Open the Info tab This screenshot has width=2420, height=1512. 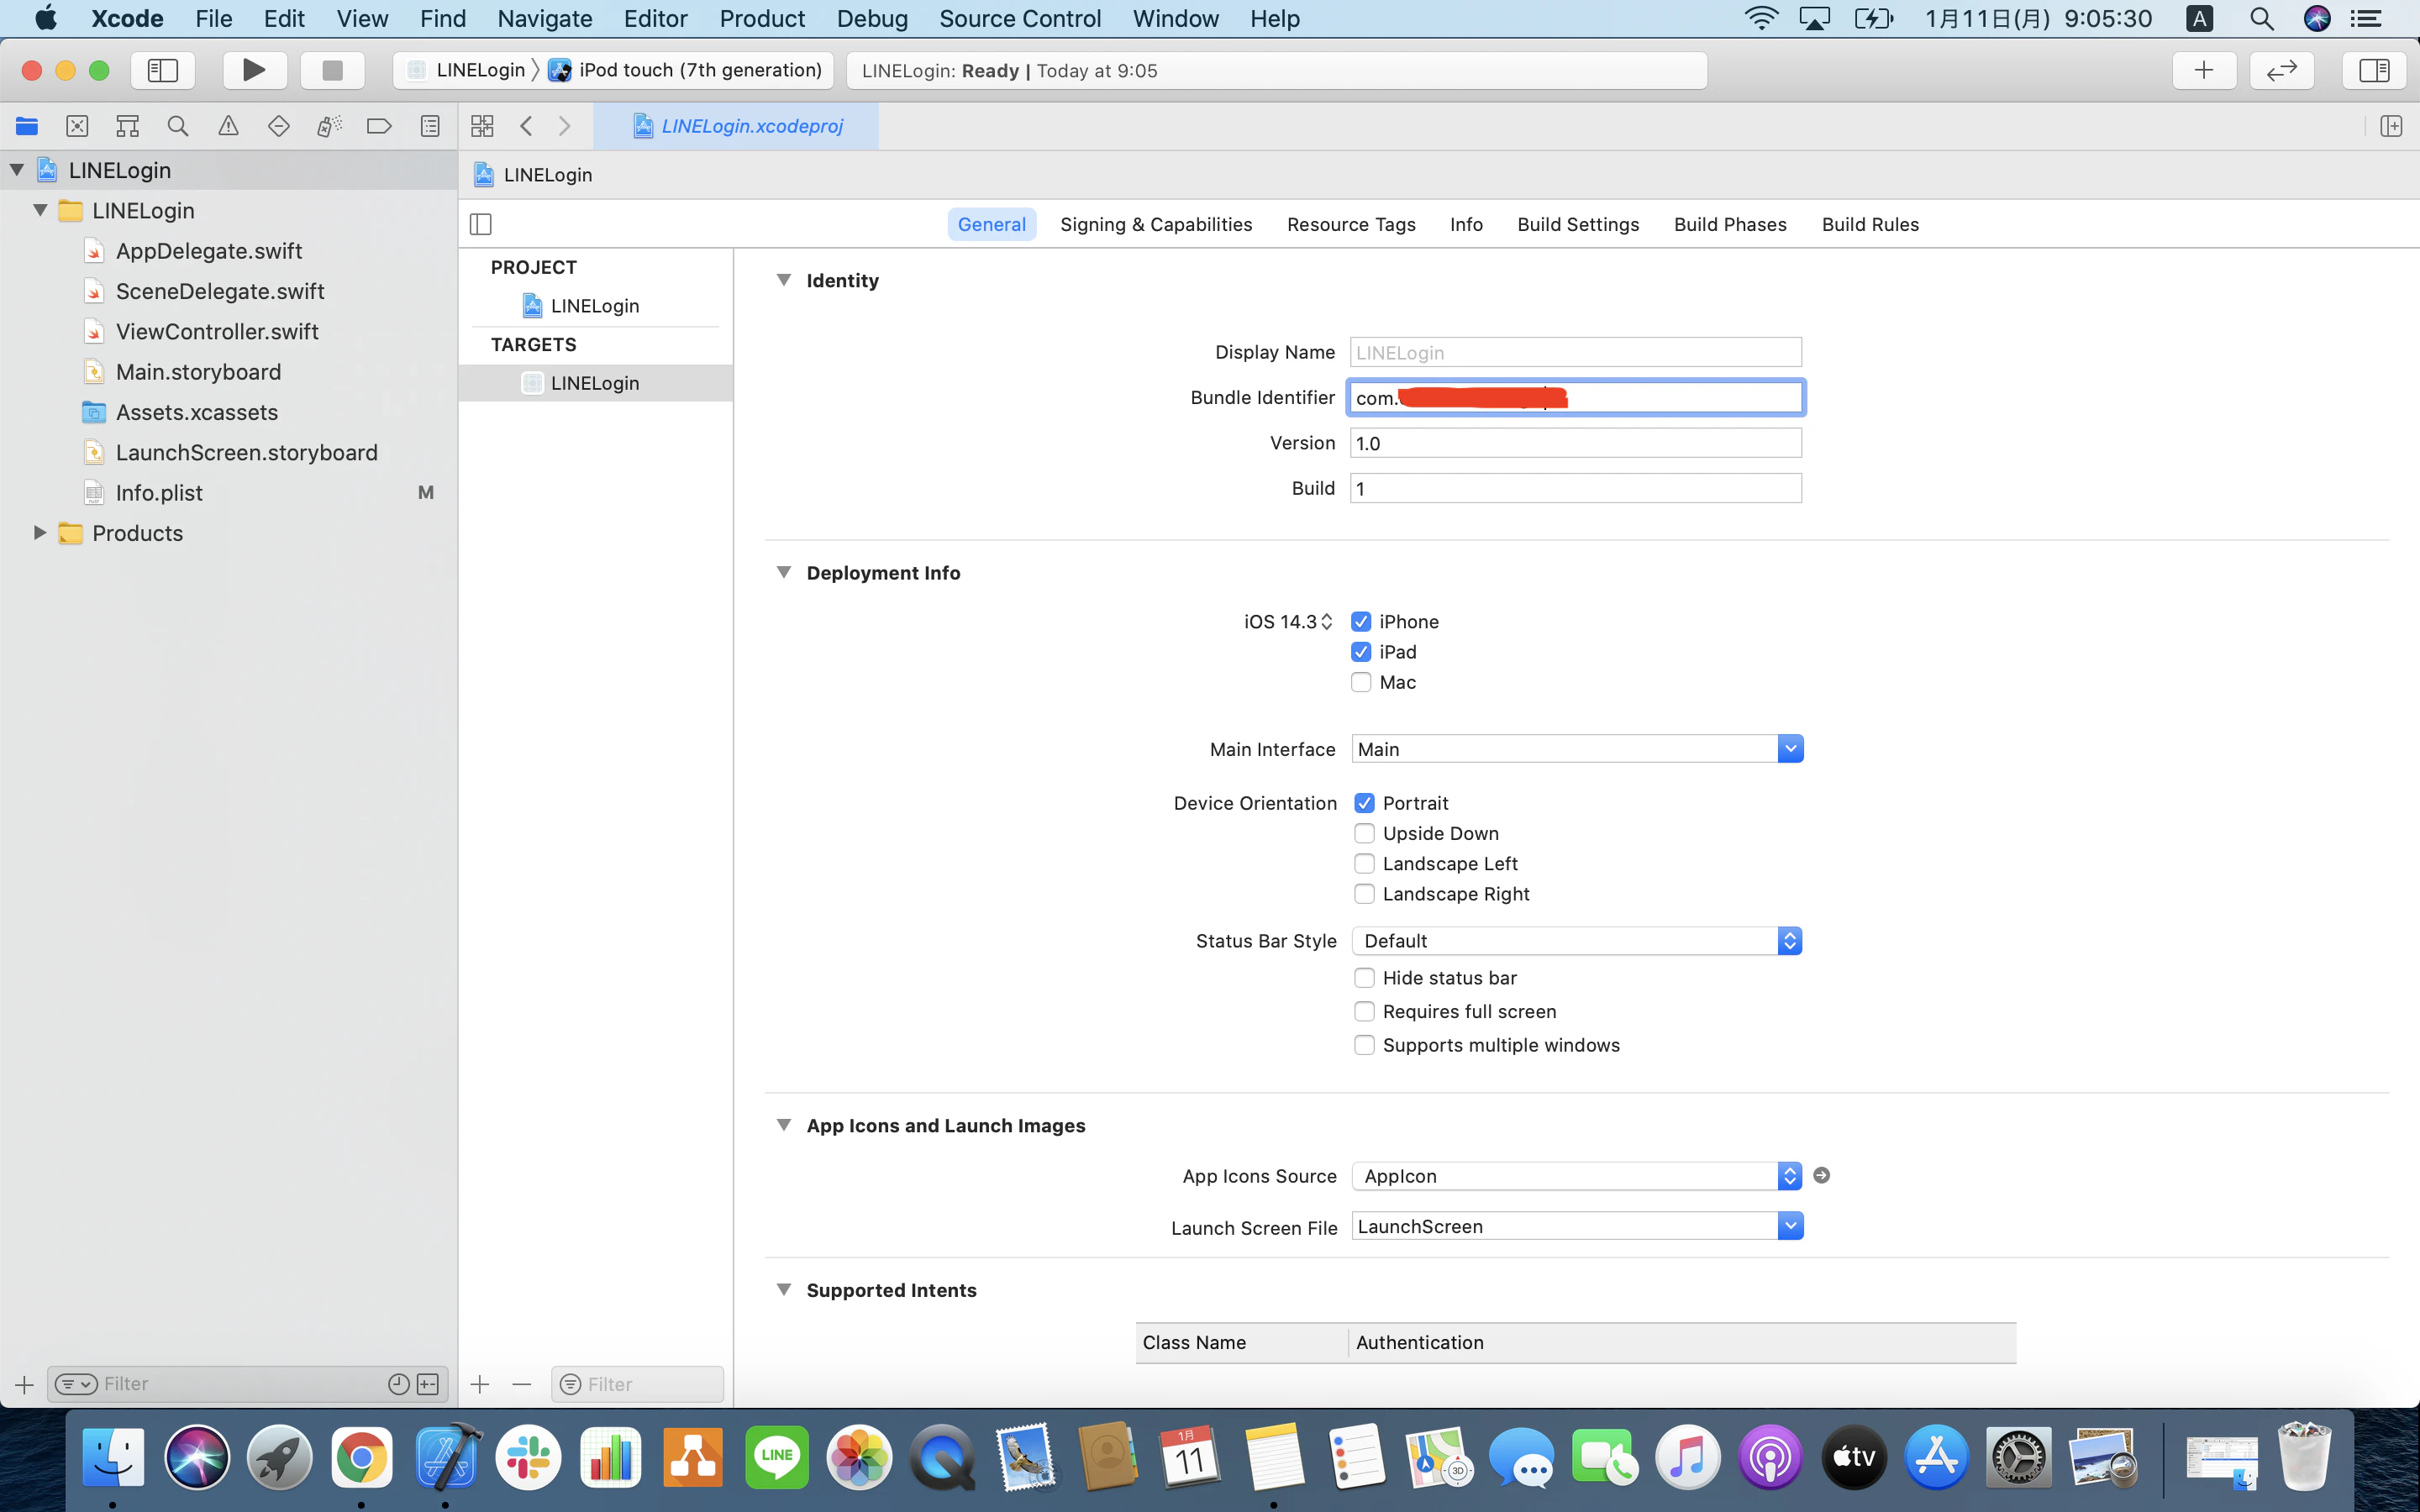(1466, 224)
